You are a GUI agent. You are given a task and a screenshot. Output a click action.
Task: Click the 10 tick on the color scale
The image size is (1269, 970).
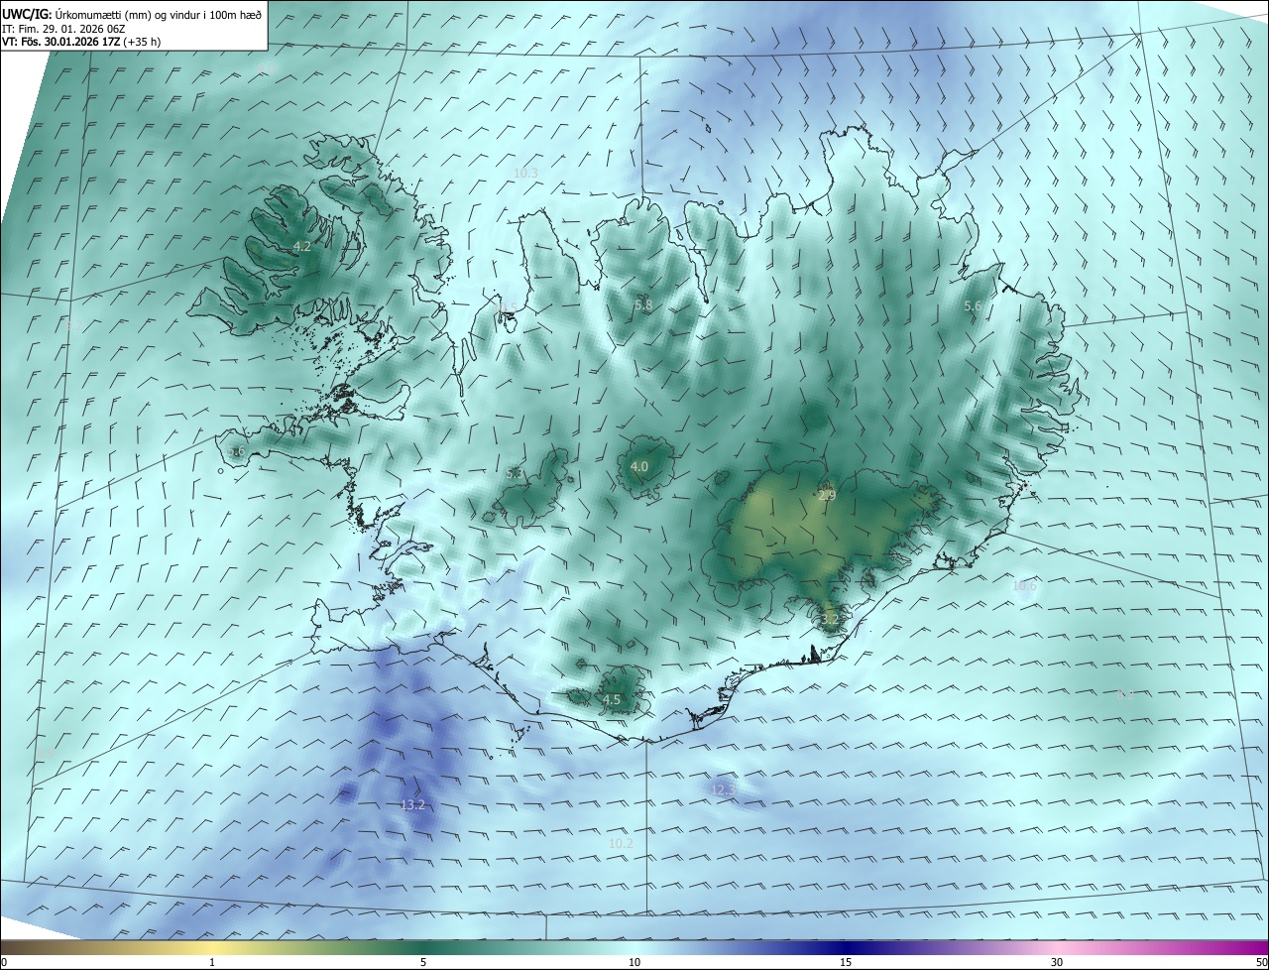click(634, 962)
